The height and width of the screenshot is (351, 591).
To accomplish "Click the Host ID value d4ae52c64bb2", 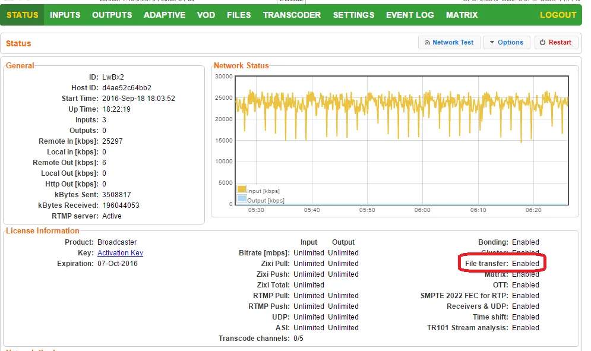I will (127, 88).
